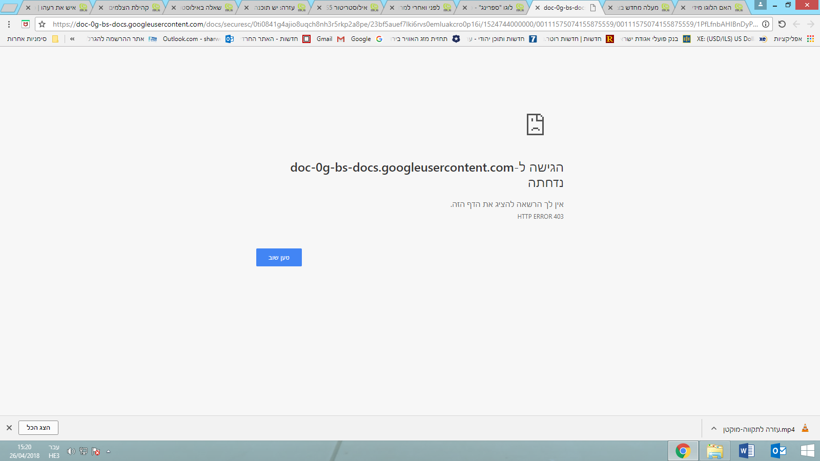The width and height of the screenshot is (820, 461).
Task: Close the שאלה באילוסט tab
Action: [174, 8]
